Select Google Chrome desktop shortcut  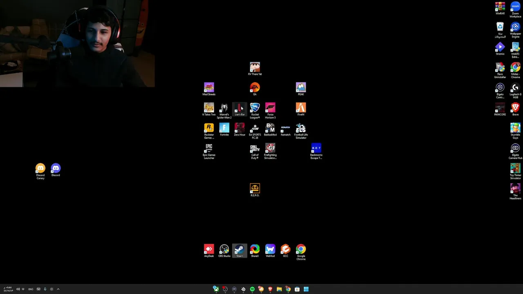pyautogui.click(x=301, y=252)
